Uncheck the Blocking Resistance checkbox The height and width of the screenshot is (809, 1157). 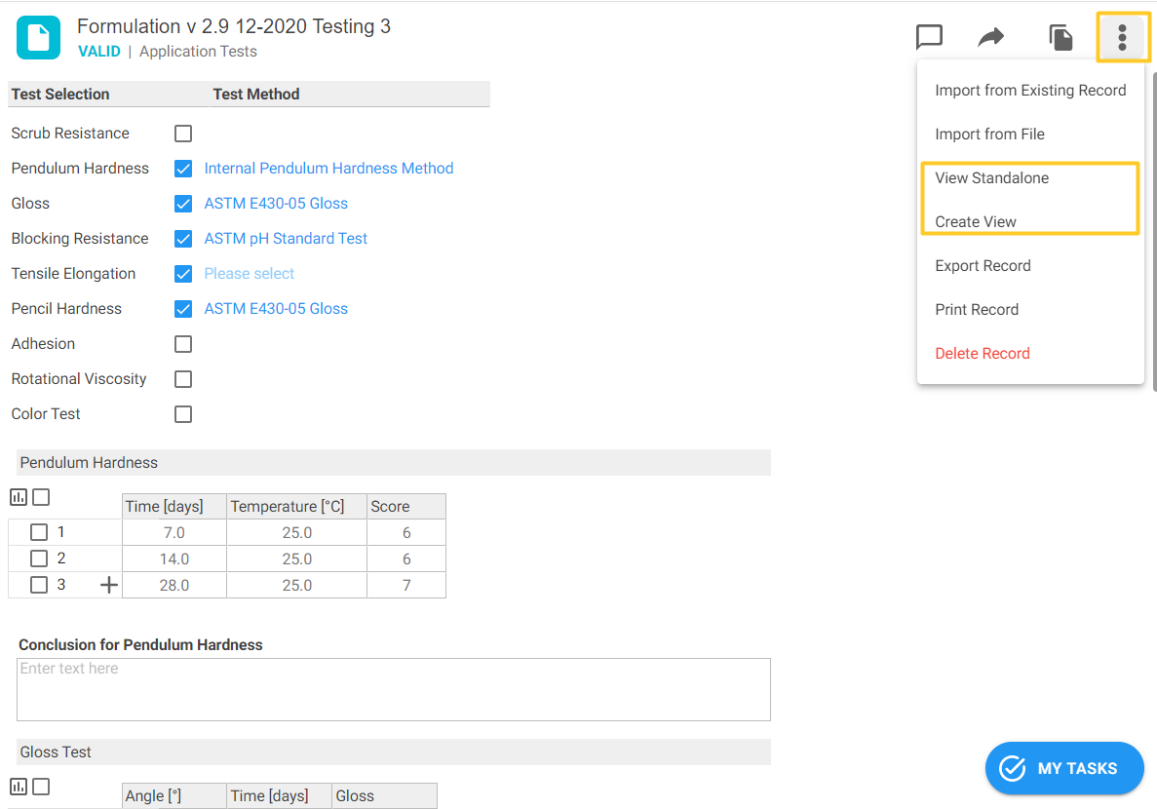click(x=183, y=239)
